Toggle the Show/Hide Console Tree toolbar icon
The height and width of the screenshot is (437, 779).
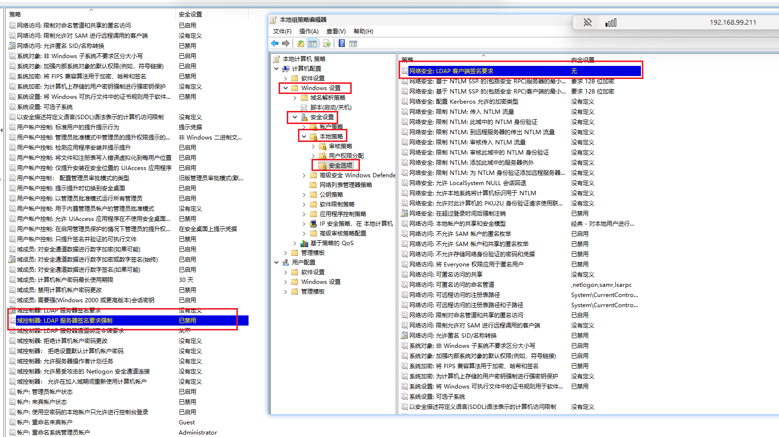[x=312, y=44]
